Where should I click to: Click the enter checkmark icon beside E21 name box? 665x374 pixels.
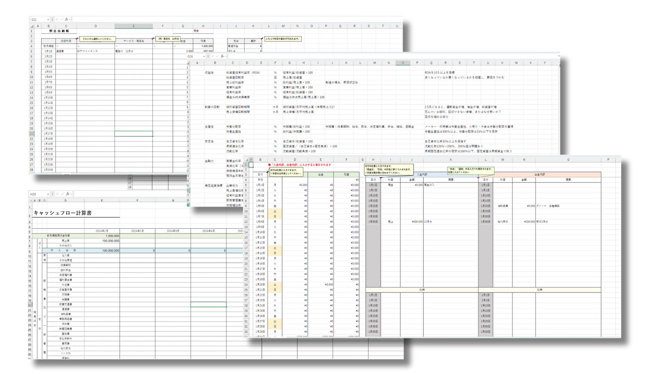[x=61, y=19]
